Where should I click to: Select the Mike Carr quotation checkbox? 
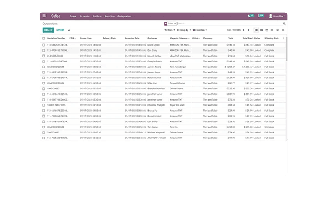point(43,83)
